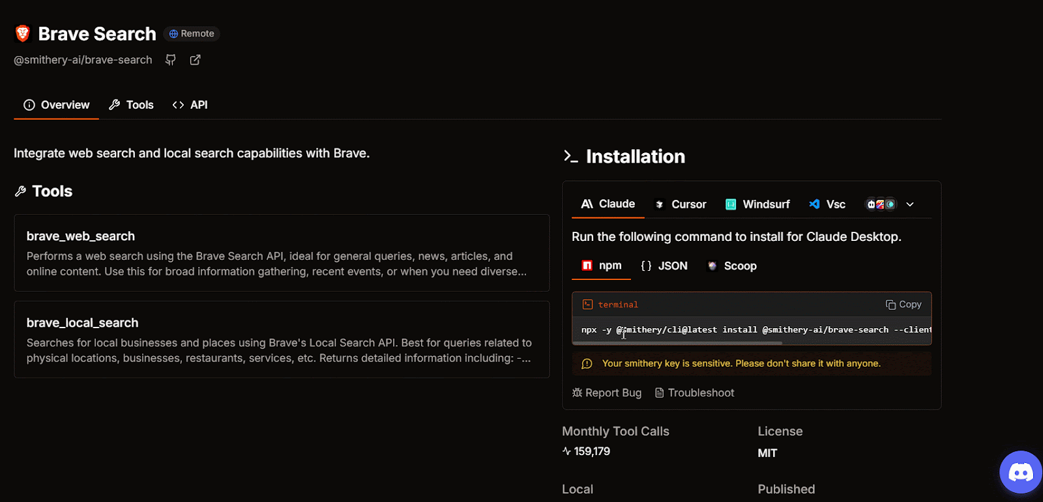Click the warning message icon
The height and width of the screenshot is (502, 1043).
[x=587, y=364]
